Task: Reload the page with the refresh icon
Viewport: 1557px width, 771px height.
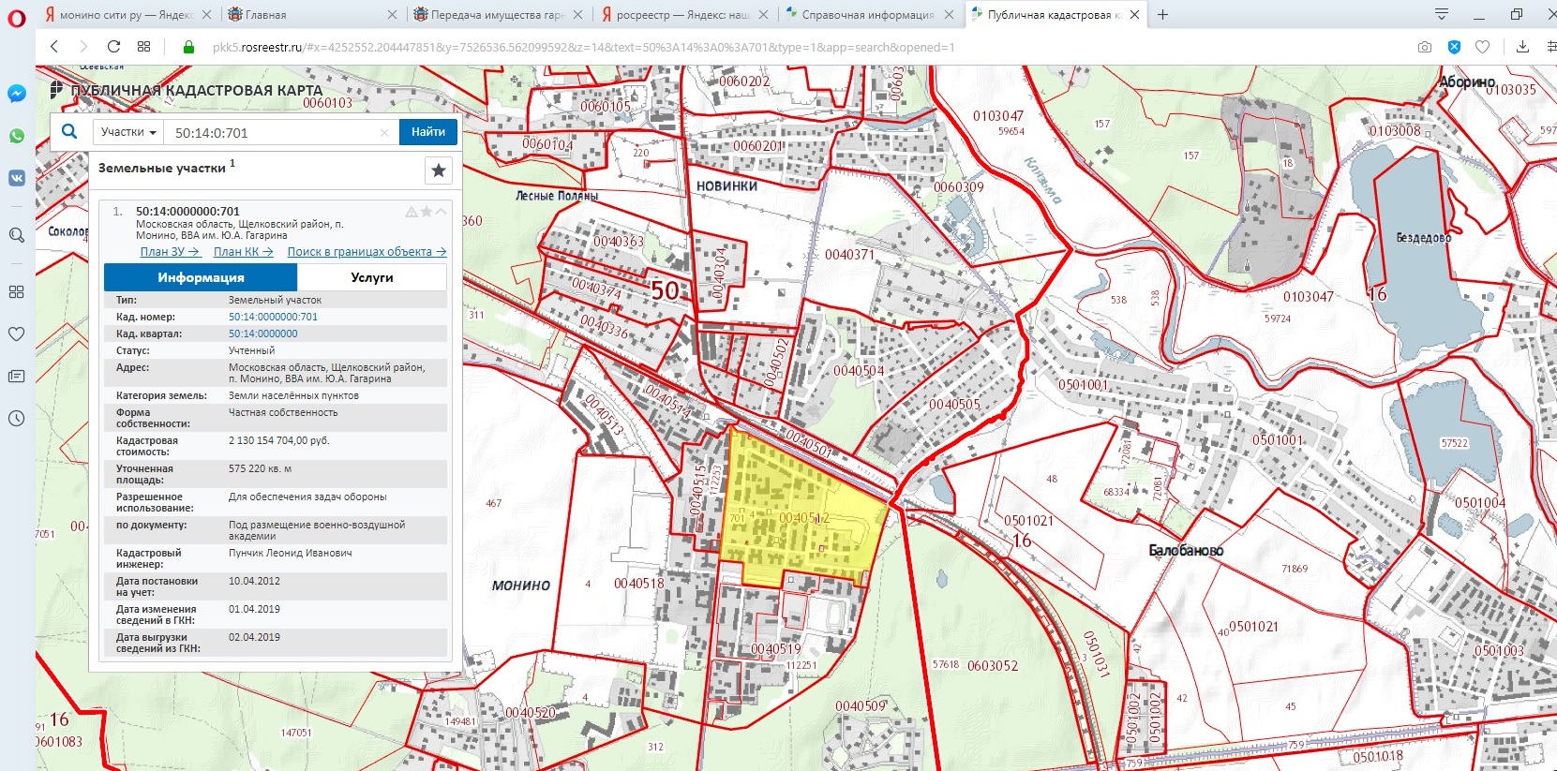Action: [113, 47]
